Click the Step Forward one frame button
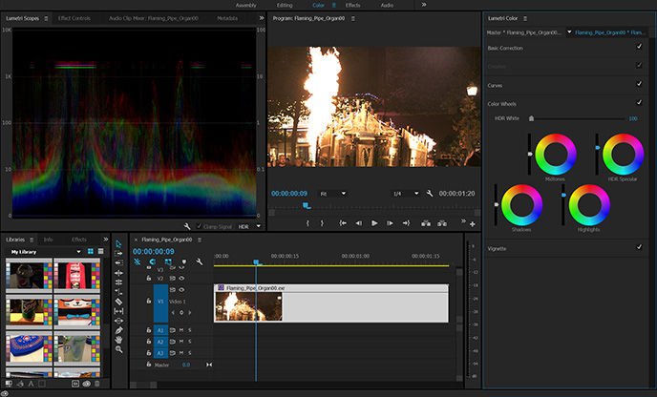The image size is (657, 397). coord(390,222)
